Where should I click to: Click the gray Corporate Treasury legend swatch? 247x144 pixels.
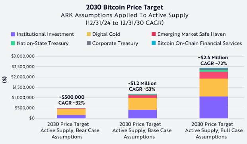click(x=89, y=43)
